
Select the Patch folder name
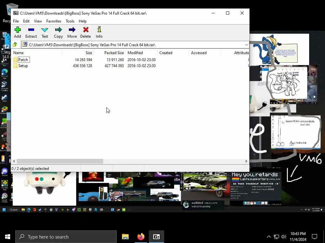pyautogui.click(x=23, y=60)
